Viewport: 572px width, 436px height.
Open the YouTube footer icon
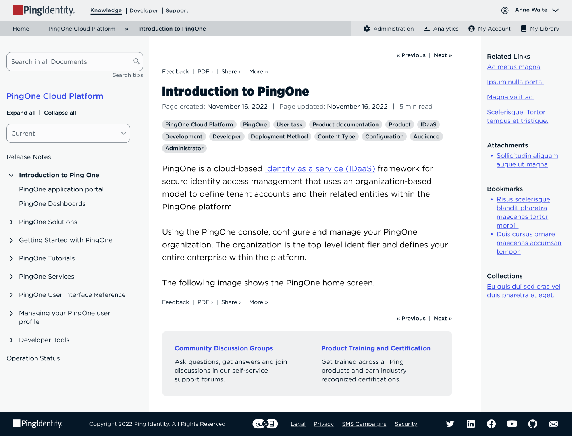point(512,424)
